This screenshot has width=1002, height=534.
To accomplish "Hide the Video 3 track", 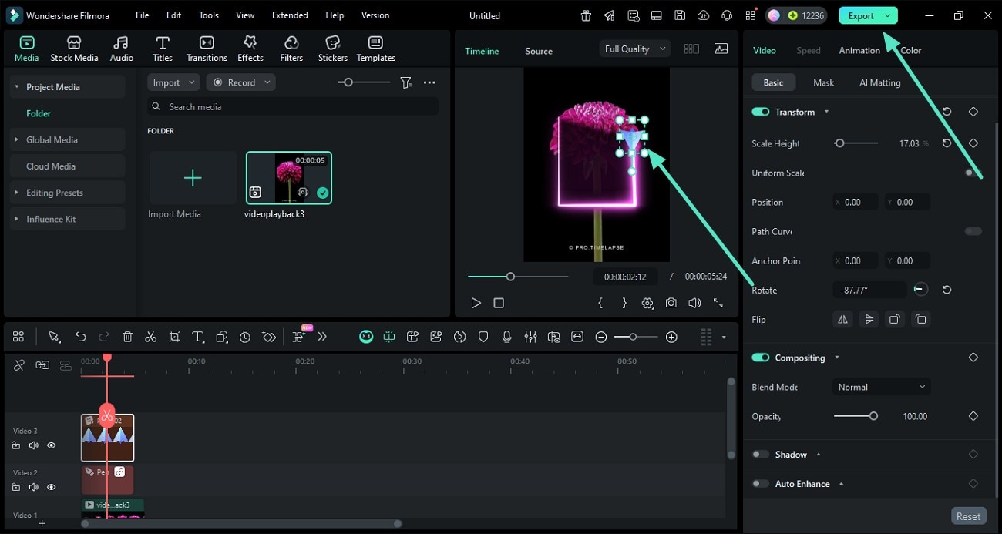I will (52, 445).
